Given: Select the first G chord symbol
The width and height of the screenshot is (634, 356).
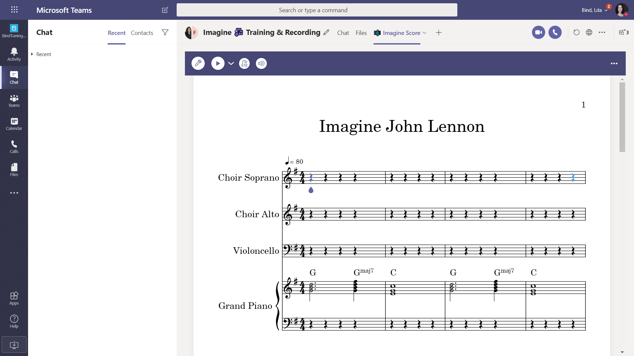Looking at the screenshot, I should tap(313, 273).
